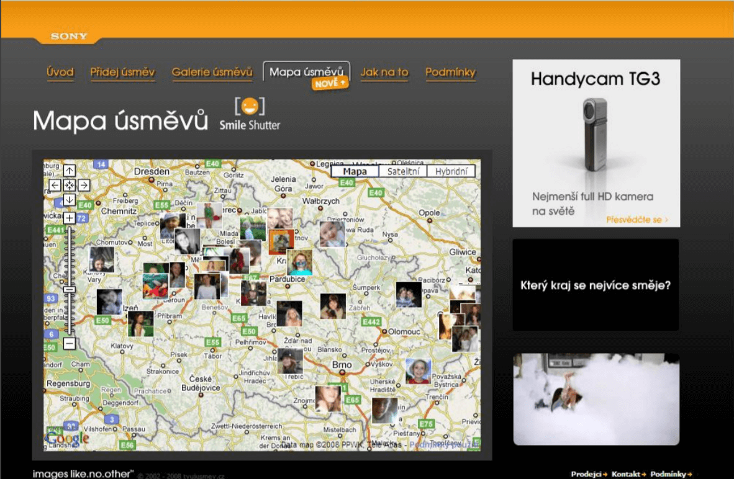
Task: Click the map recenter button between arrows
Action: pyautogui.click(x=70, y=186)
